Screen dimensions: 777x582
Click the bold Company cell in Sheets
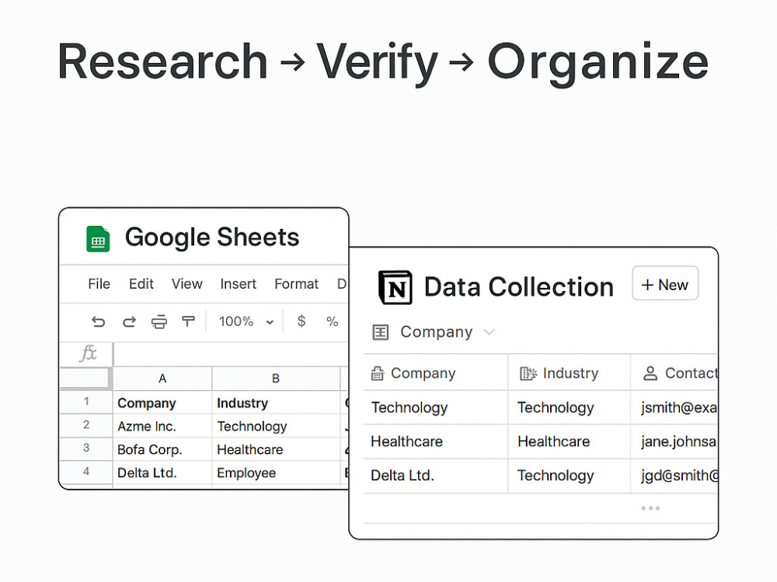pos(162,403)
